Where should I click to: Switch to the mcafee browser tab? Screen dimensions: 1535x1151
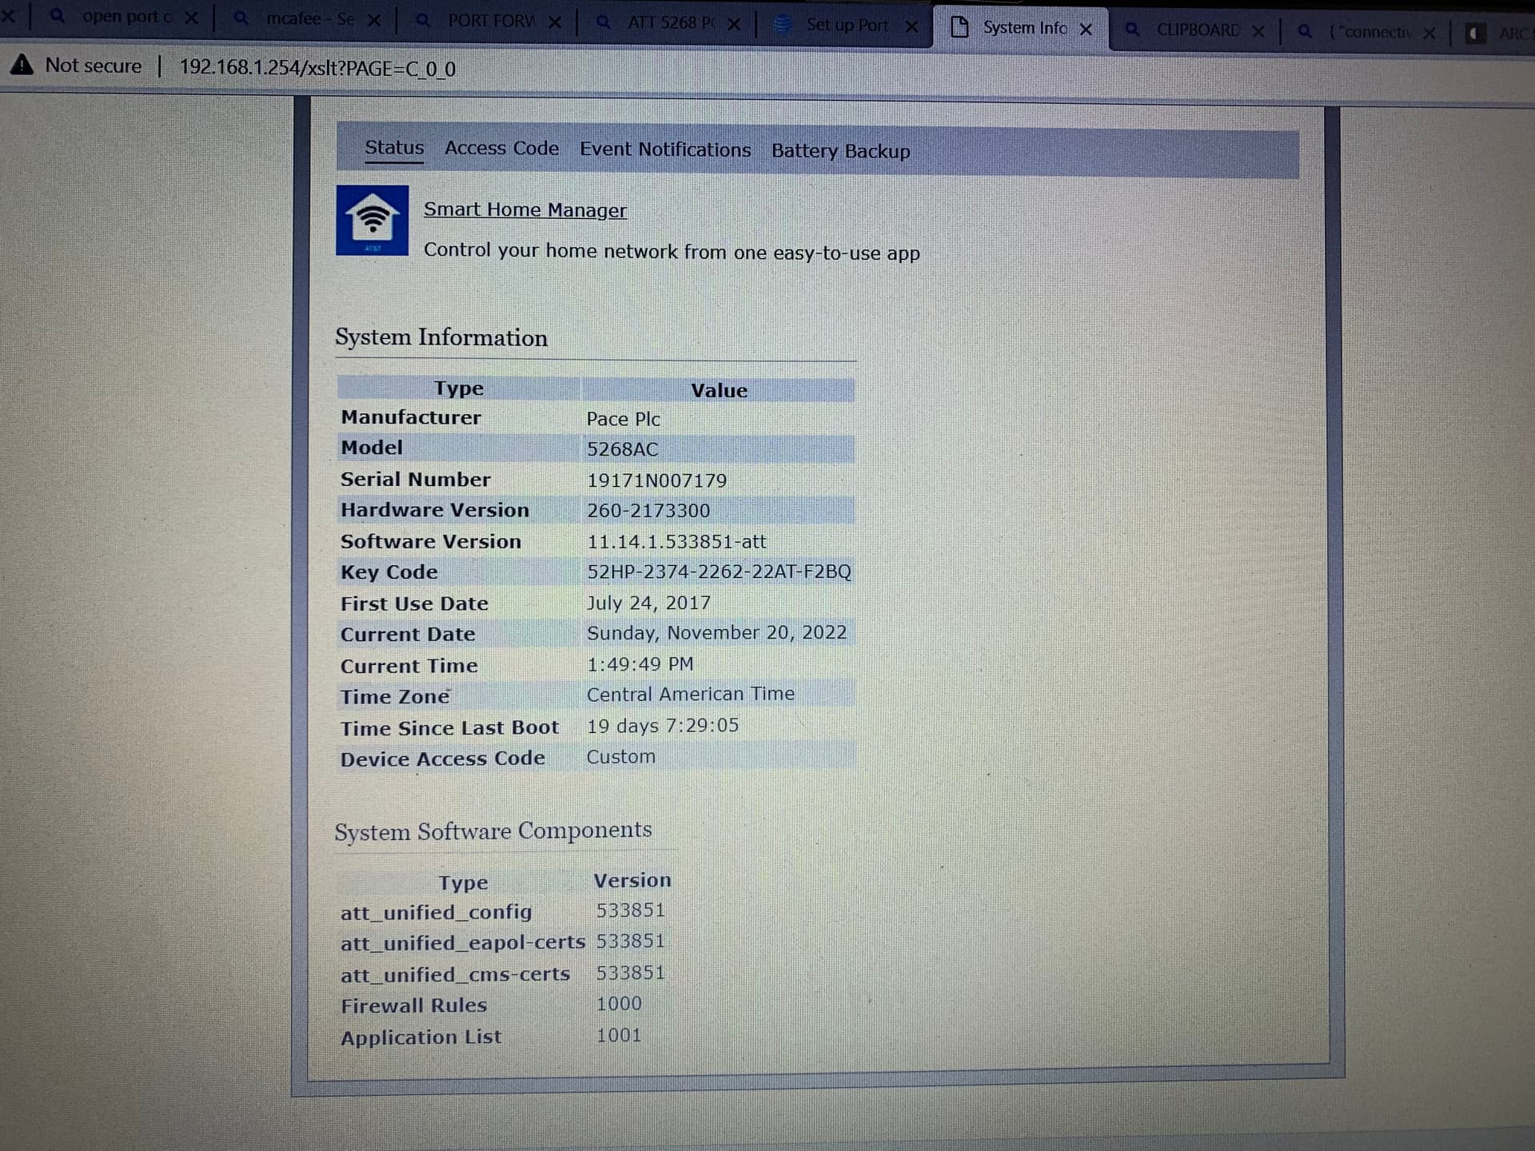310,18
